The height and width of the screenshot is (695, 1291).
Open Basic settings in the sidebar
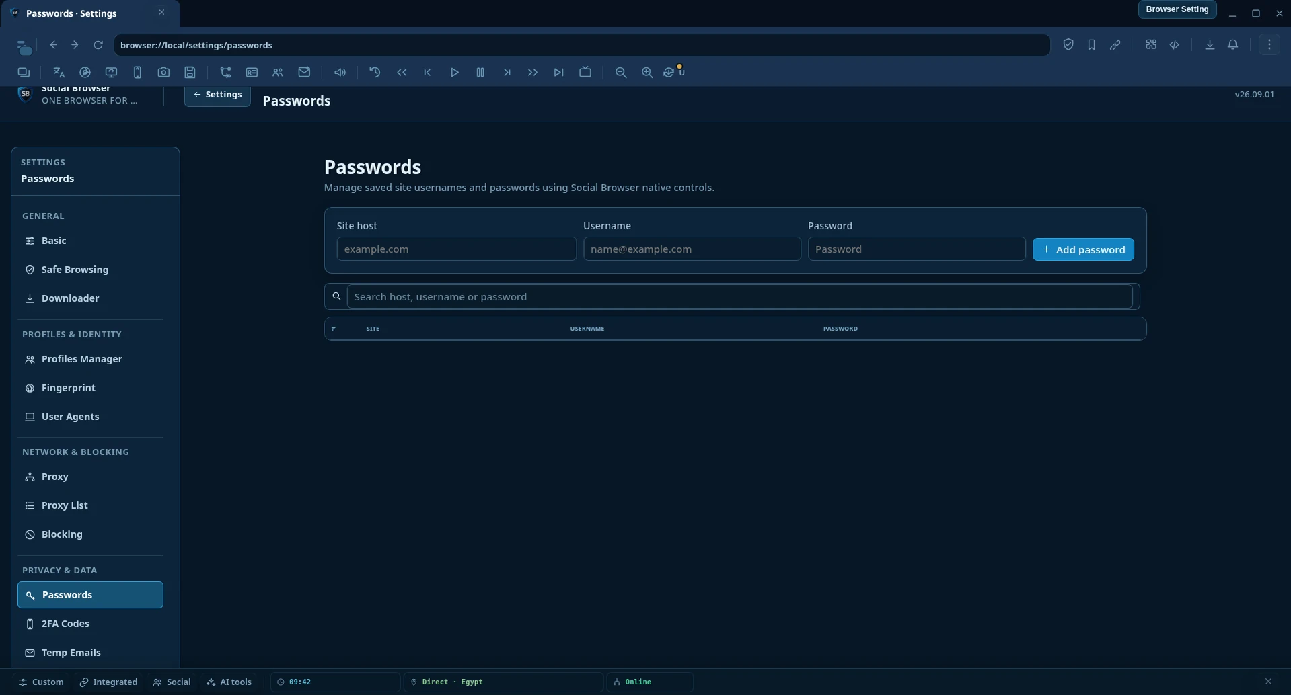[x=90, y=241]
